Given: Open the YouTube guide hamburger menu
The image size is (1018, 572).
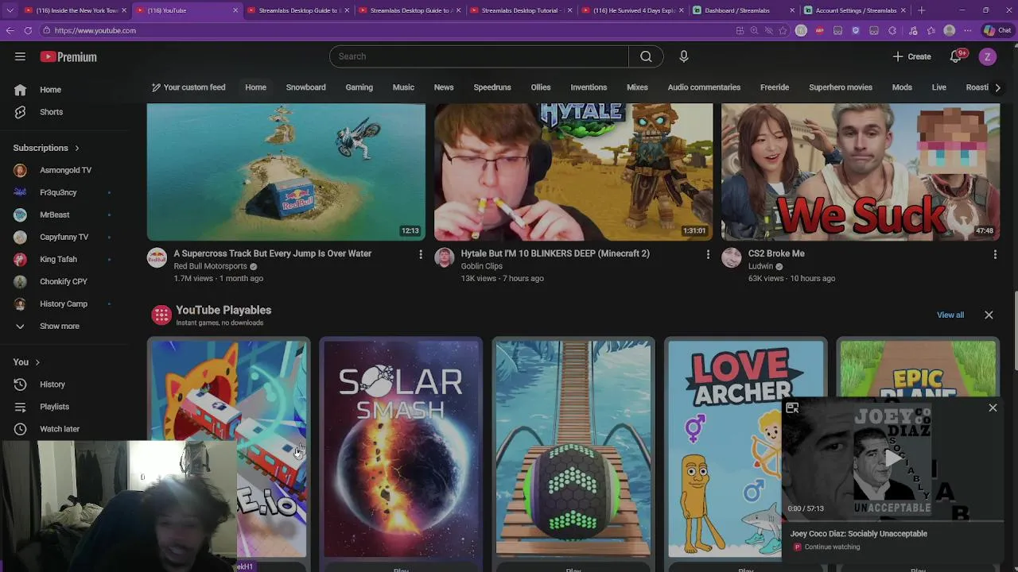Looking at the screenshot, I should coord(20,56).
